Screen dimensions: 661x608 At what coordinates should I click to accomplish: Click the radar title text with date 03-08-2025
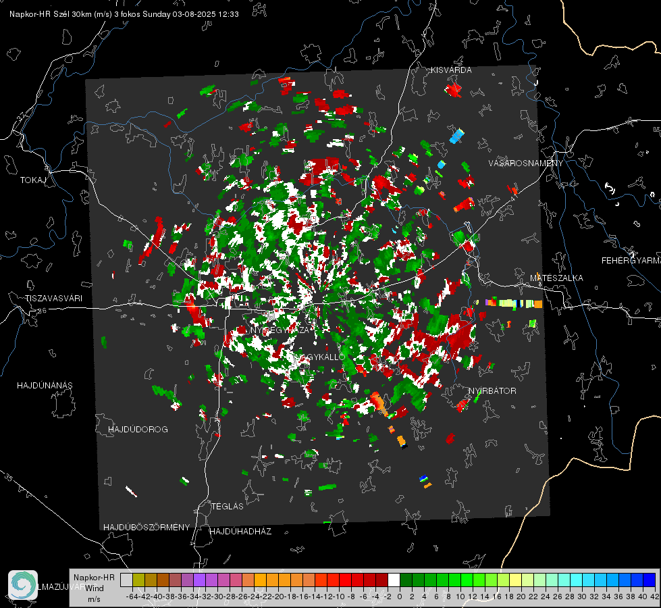tap(124, 14)
